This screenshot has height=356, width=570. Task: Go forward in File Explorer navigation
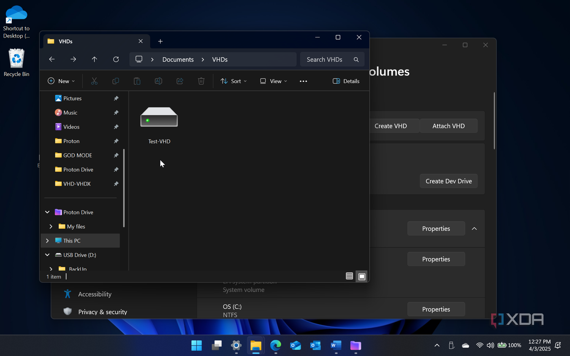pos(73,59)
